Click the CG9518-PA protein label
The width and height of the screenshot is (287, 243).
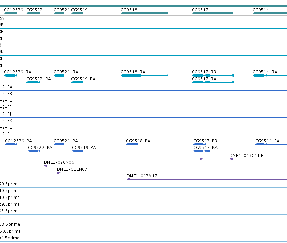(x=138, y=141)
